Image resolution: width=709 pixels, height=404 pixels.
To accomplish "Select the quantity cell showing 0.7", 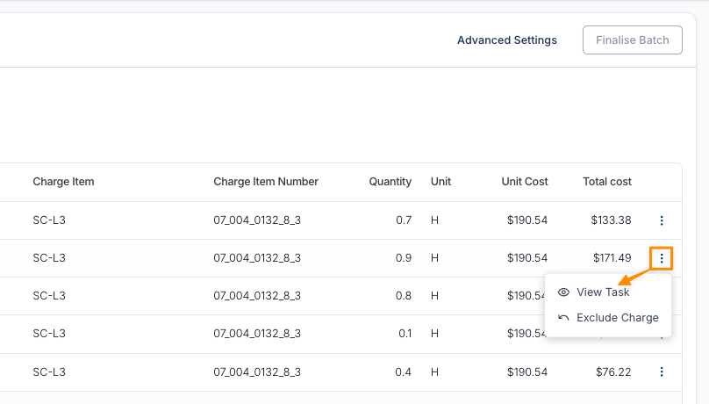I will pos(404,220).
